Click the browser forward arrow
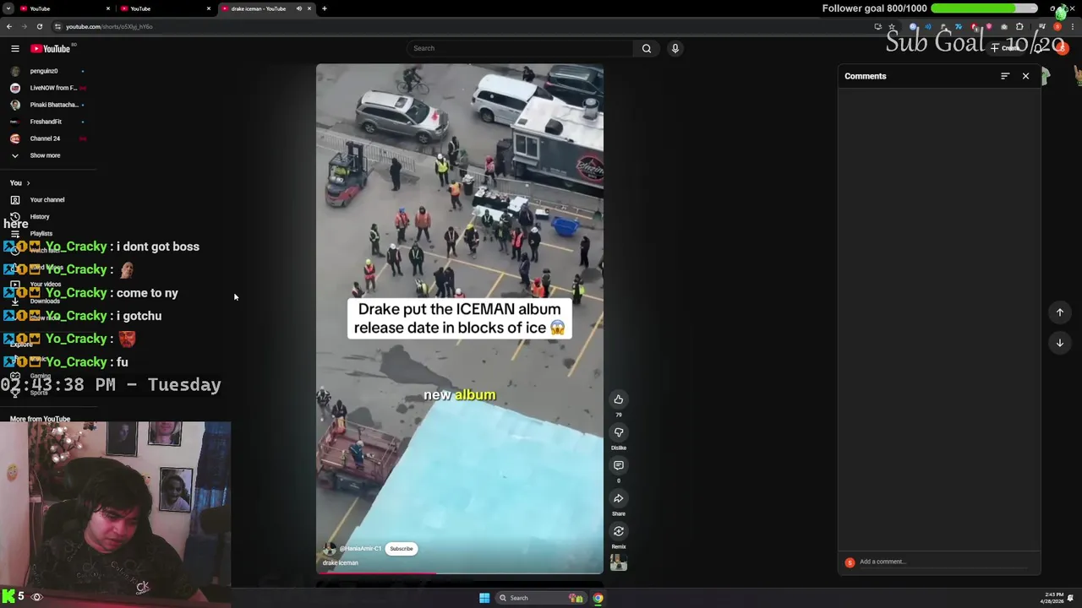Viewport: 1082px width, 608px height. pyautogui.click(x=24, y=26)
